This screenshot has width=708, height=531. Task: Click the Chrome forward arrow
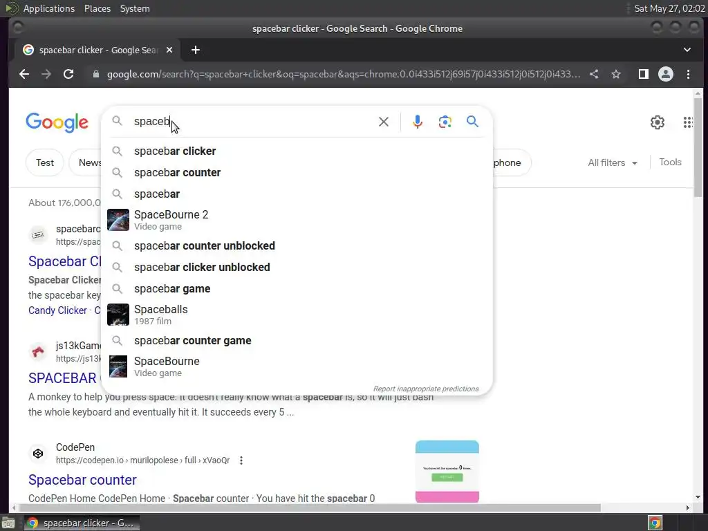pos(46,74)
